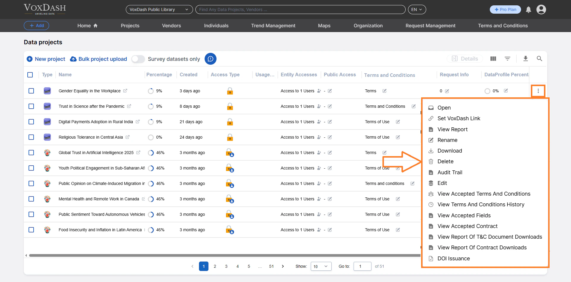This screenshot has width=571, height=282.
Task: Edit public access for Gender Equality row
Action: (x=330, y=91)
